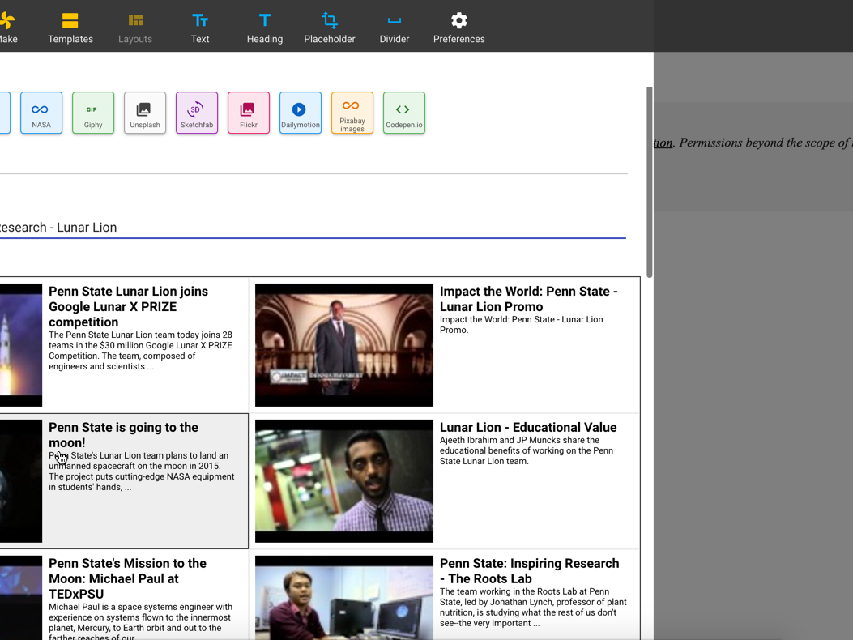Click the Make tool in toolbar

[x=7, y=28]
